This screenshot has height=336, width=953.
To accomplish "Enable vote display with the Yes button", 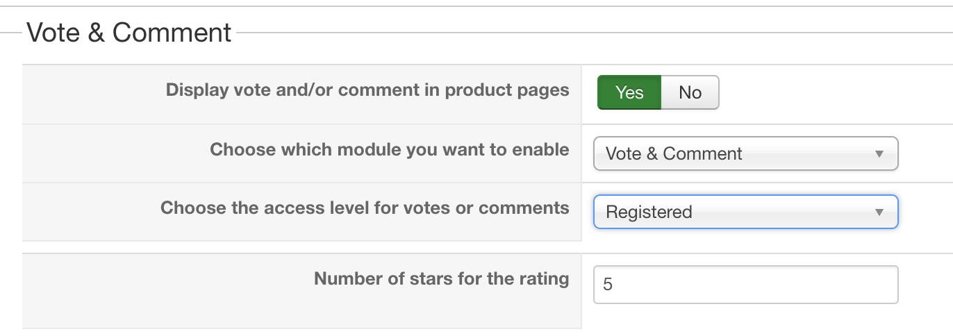I will (629, 92).
